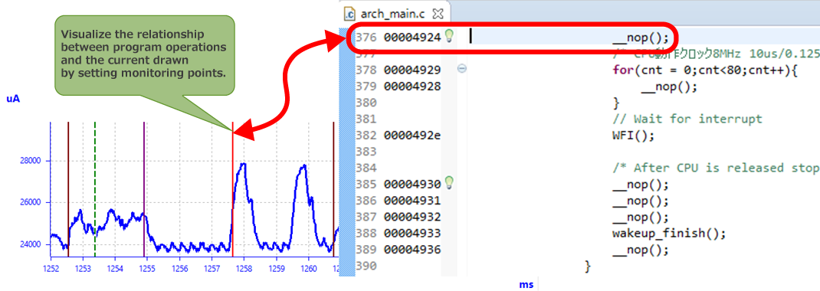Click the green callout annotation bubble
820x291 pixels.
tap(144, 55)
